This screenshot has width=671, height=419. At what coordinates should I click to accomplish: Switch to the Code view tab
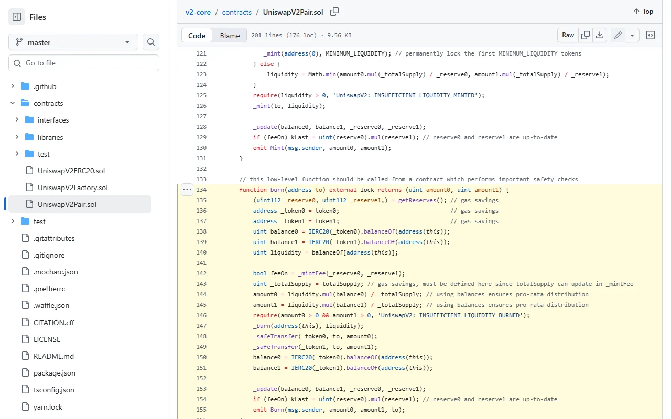(x=197, y=36)
